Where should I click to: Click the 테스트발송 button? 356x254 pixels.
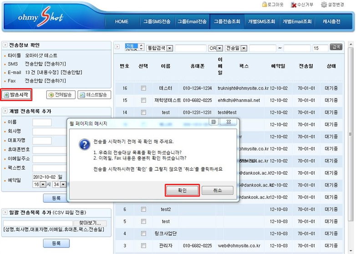tap(95, 95)
